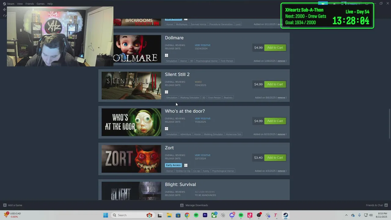Open the pink music-note app on the taskbar
The width and height of the screenshot is (391, 220).
250,215
